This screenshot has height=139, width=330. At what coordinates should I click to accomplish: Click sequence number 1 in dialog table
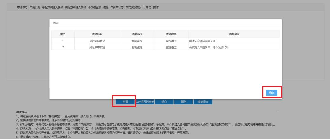(x=63, y=41)
